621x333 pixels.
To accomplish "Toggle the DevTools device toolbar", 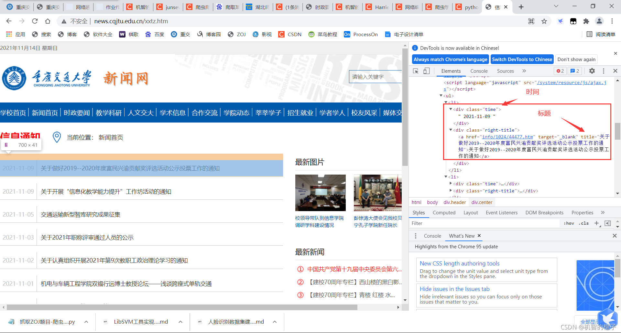I will pyautogui.click(x=427, y=71).
